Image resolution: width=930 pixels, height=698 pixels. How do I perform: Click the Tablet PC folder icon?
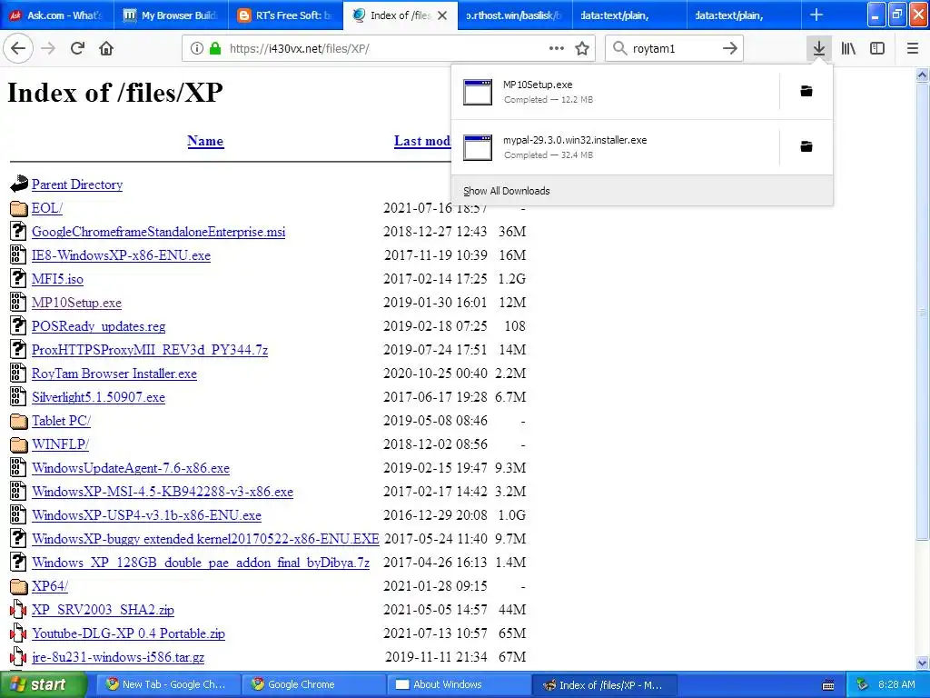pos(19,421)
